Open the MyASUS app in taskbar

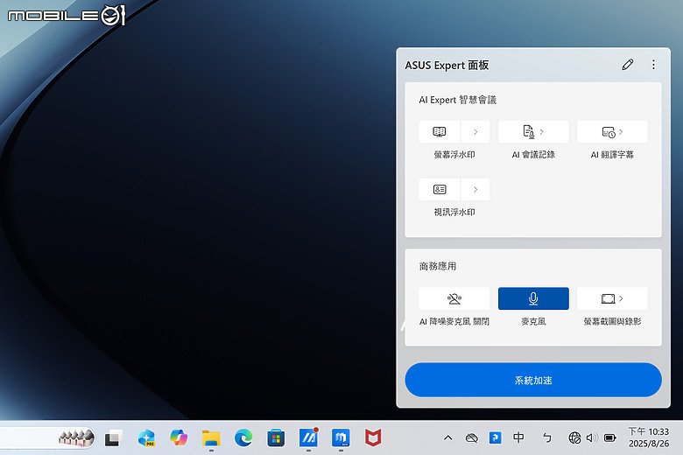[308, 438]
